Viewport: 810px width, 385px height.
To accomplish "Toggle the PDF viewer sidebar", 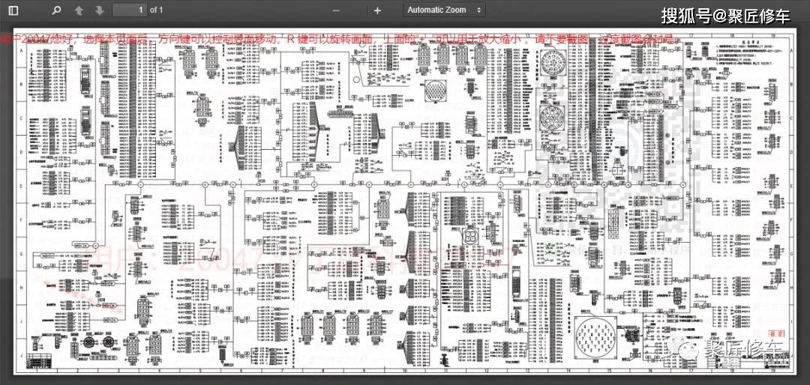I will [x=13, y=10].
